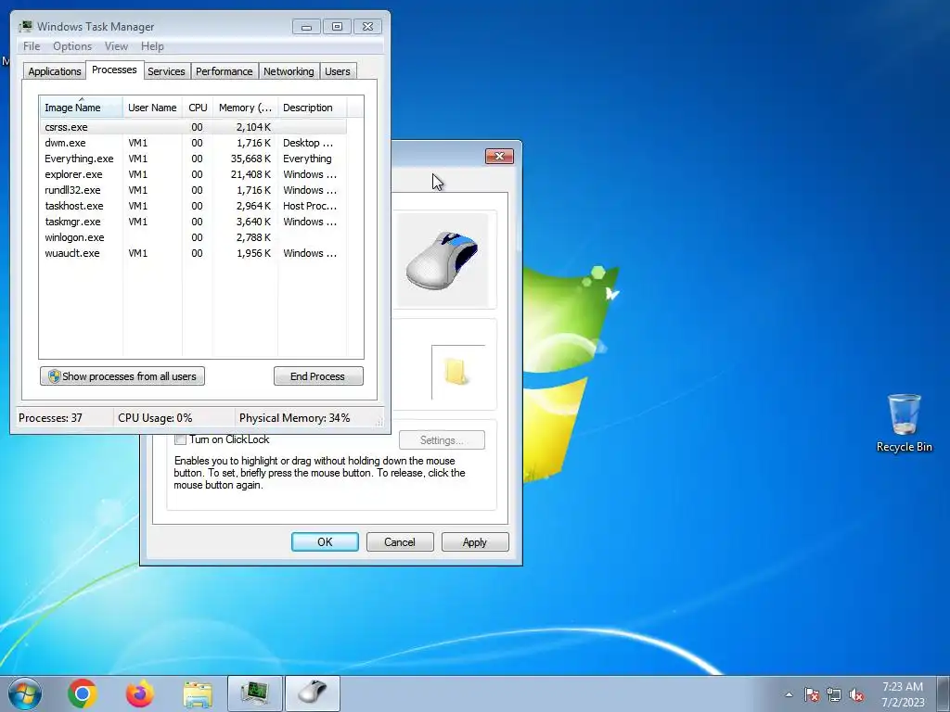Open the Recycle Bin desktop icon
The width and height of the screenshot is (950, 712).
click(x=904, y=423)
